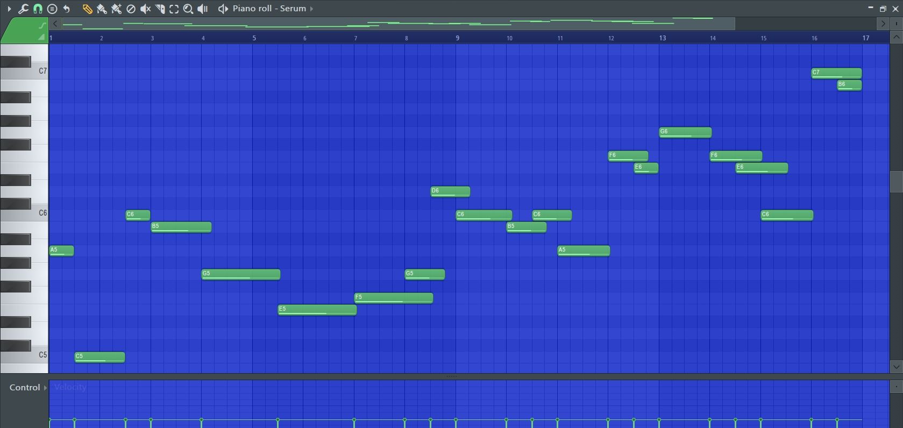Select the B5 note at bar 10
The image size is (903, 428).
526,227
